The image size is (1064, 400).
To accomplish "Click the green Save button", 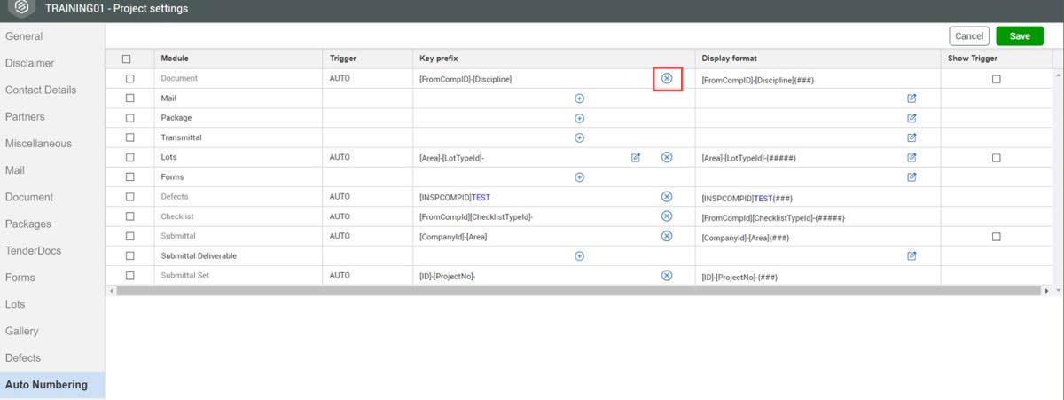I will tap(1020, 36).
